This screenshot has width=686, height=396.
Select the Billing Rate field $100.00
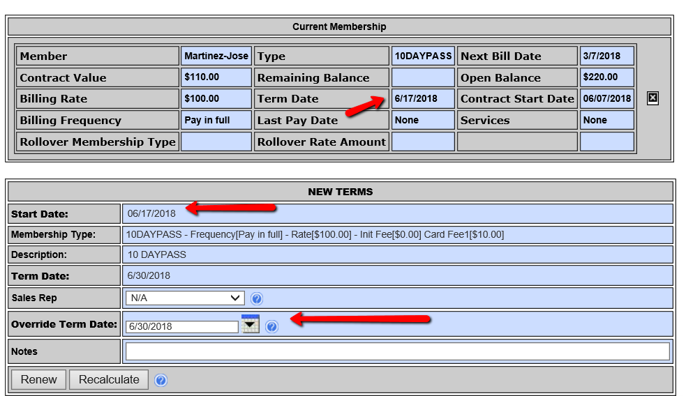click(x=216, y=99)
